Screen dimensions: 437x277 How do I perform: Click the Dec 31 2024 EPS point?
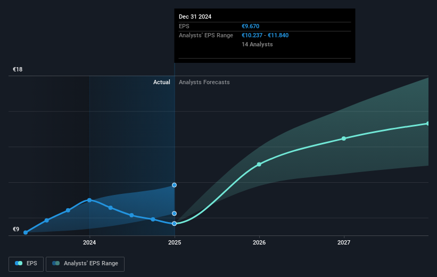click(x=174, y=223)
